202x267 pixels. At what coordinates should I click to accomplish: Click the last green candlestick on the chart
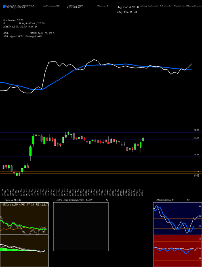(143, 140)
